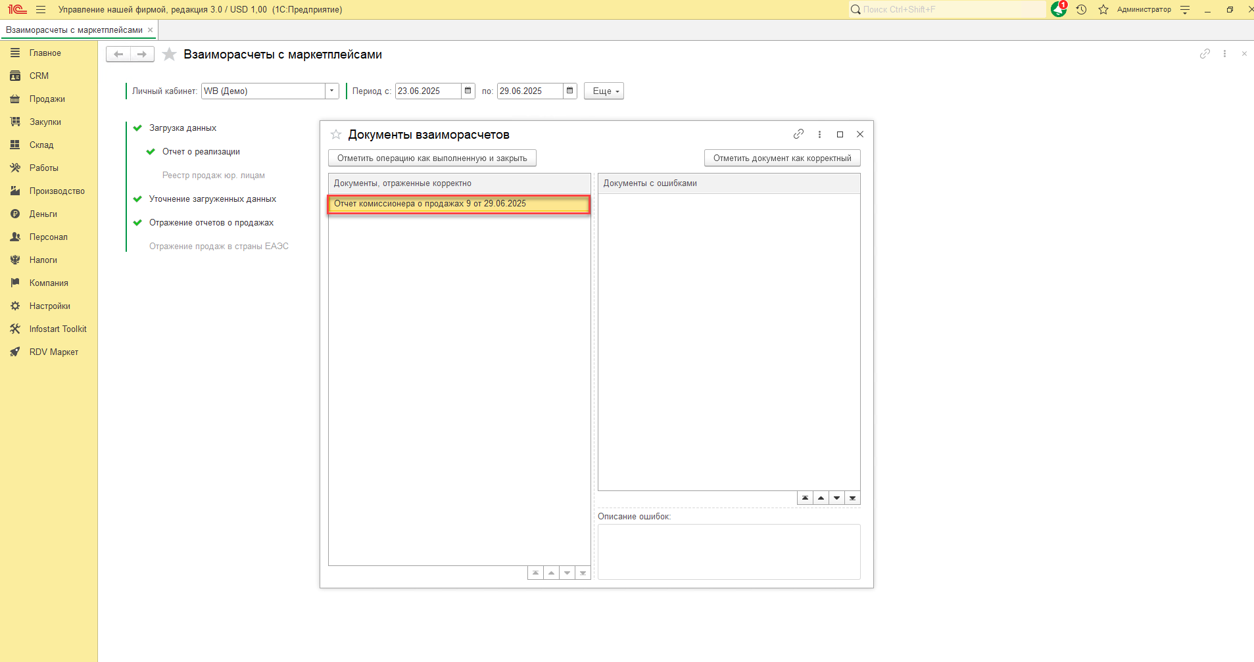Open the Настройки section in sidebar
Screen dimensions: 1254x662
49,306
